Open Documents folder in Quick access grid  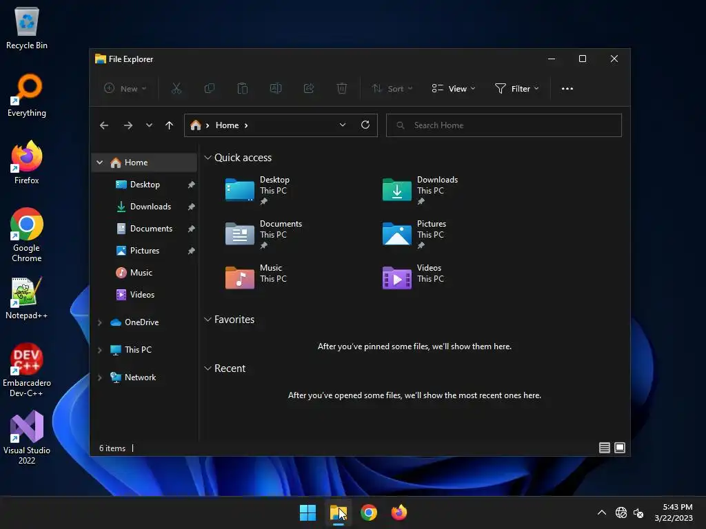(x=263, y=234)
